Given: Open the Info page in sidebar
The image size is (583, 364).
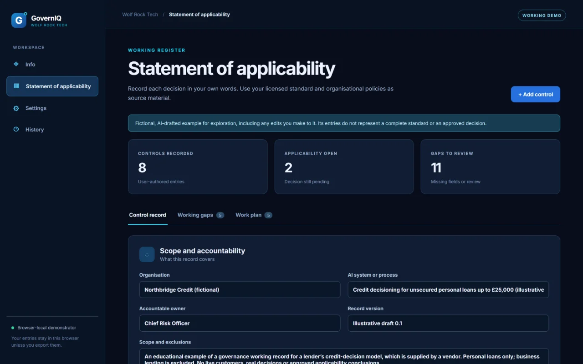Looking at the screenshot, I should pos(52,64).
